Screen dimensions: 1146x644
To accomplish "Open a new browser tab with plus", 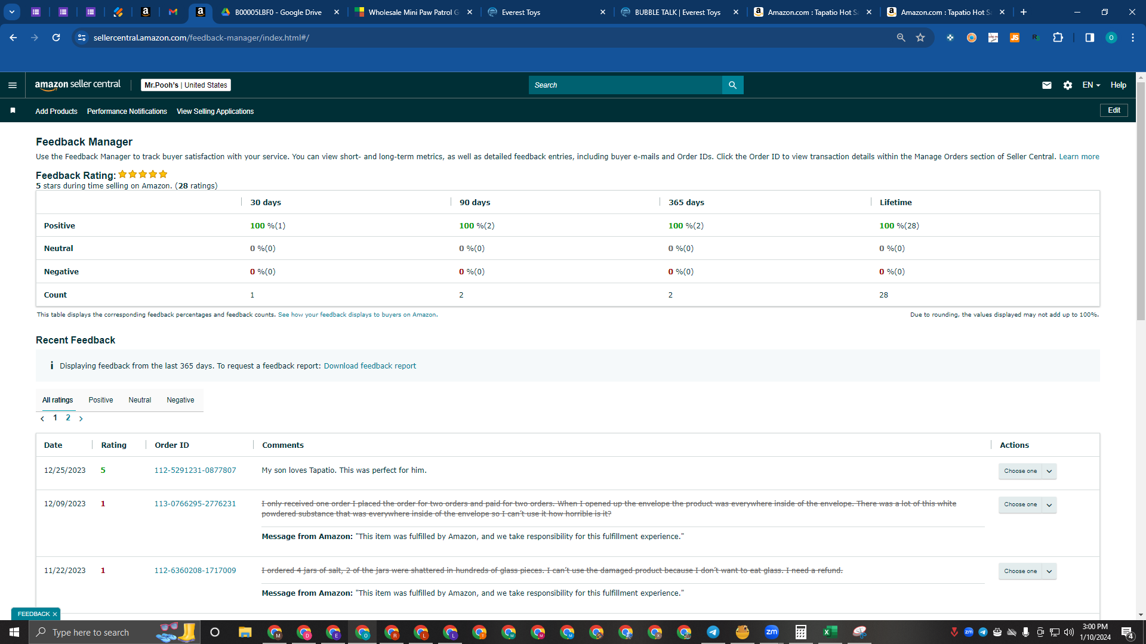I will click(x=1024, y=12).
